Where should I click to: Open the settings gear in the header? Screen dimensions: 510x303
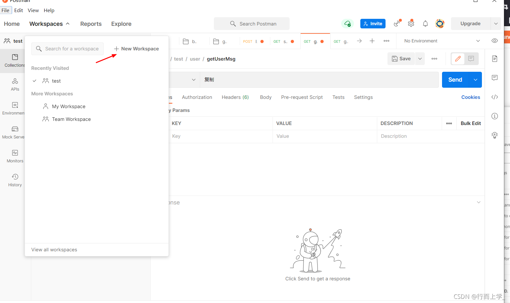coord(411,24)
